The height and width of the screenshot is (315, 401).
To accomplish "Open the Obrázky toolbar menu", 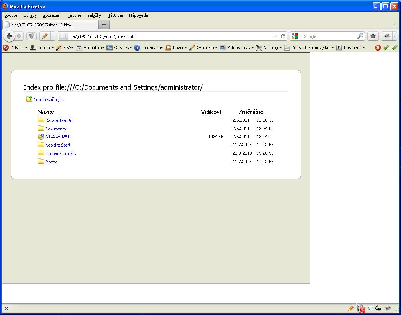I will pyautogui.click(x=119, y=48).
